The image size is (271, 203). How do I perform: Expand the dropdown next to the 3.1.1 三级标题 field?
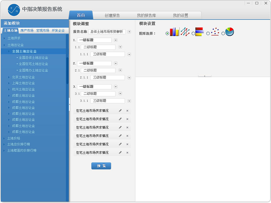129,101
